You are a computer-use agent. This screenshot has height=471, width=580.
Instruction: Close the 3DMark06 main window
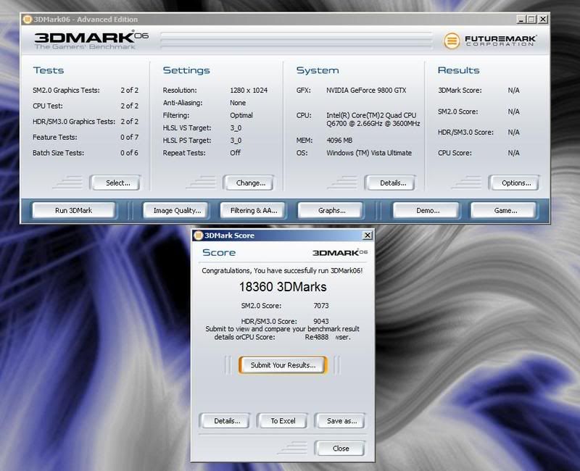tap(542, 20)
